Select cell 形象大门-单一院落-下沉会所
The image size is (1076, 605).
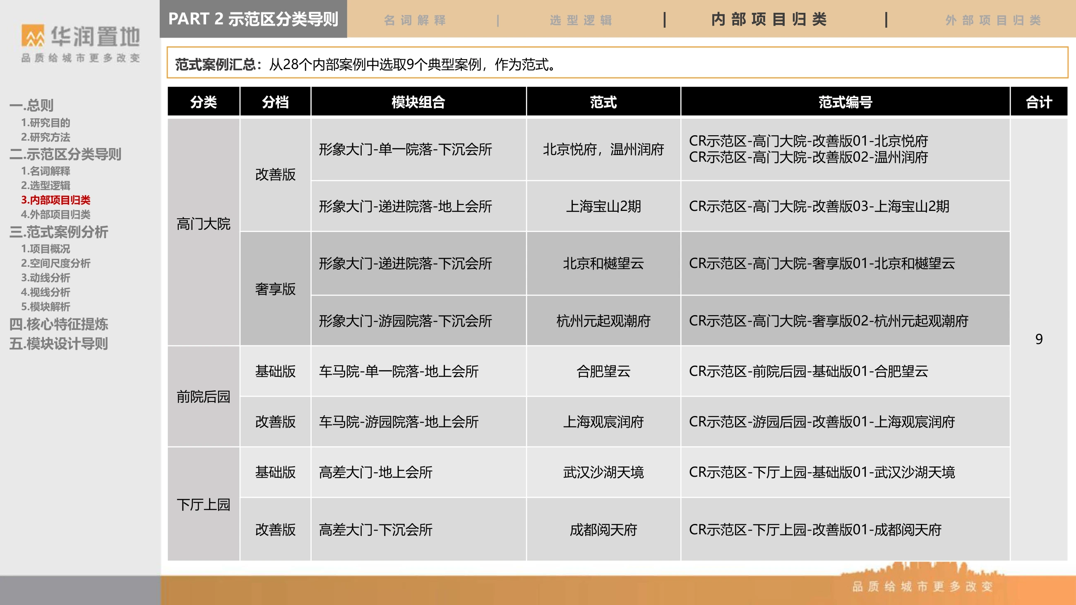[418, 149]
